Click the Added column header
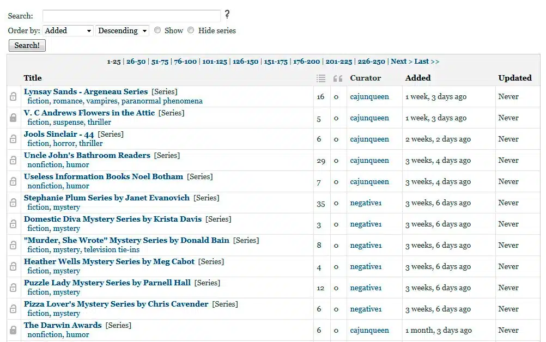 (418, 78)
